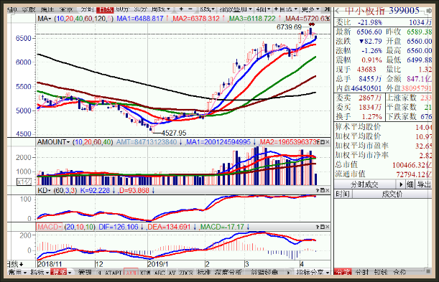The image size is (439, 282).
Task: Click the forward arrow icon after 399005
Action: click(429, 11)
